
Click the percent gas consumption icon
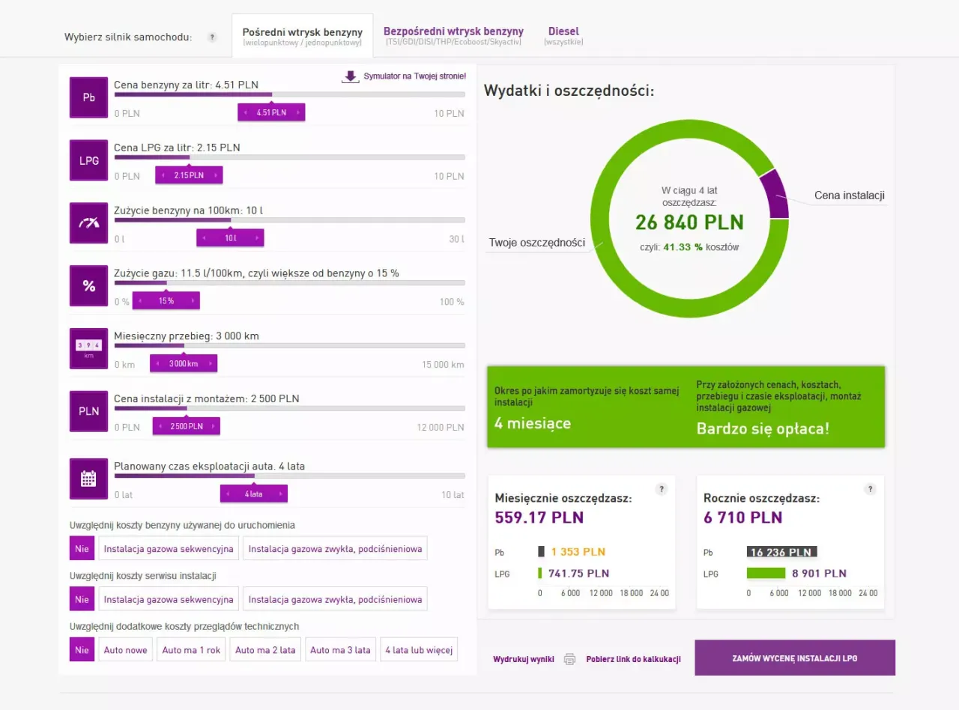88,286
